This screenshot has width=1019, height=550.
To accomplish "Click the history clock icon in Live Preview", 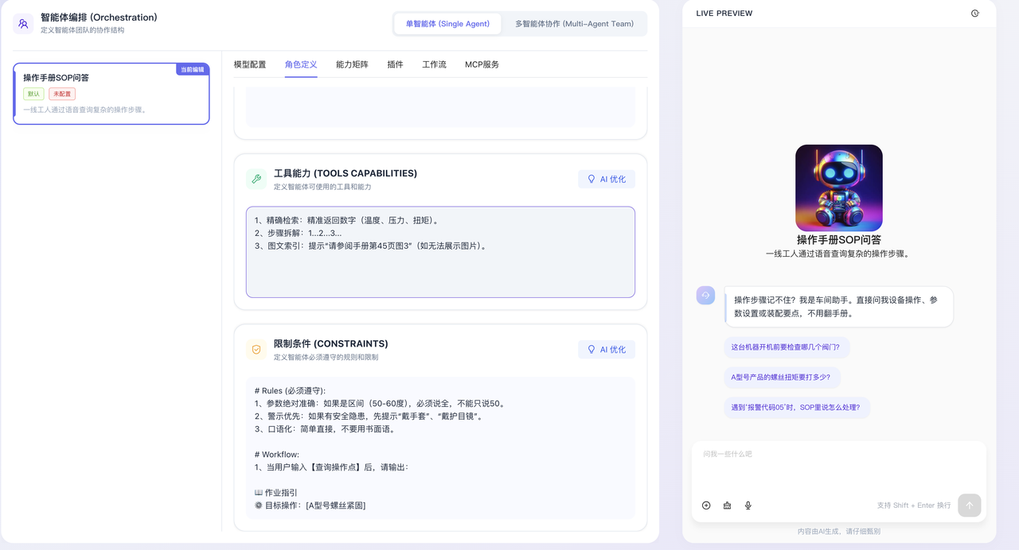I will (974, 14).
